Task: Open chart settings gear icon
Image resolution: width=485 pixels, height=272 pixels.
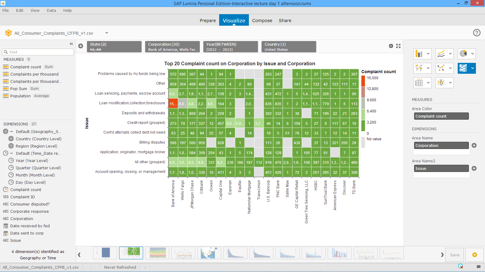Action: 391,46
